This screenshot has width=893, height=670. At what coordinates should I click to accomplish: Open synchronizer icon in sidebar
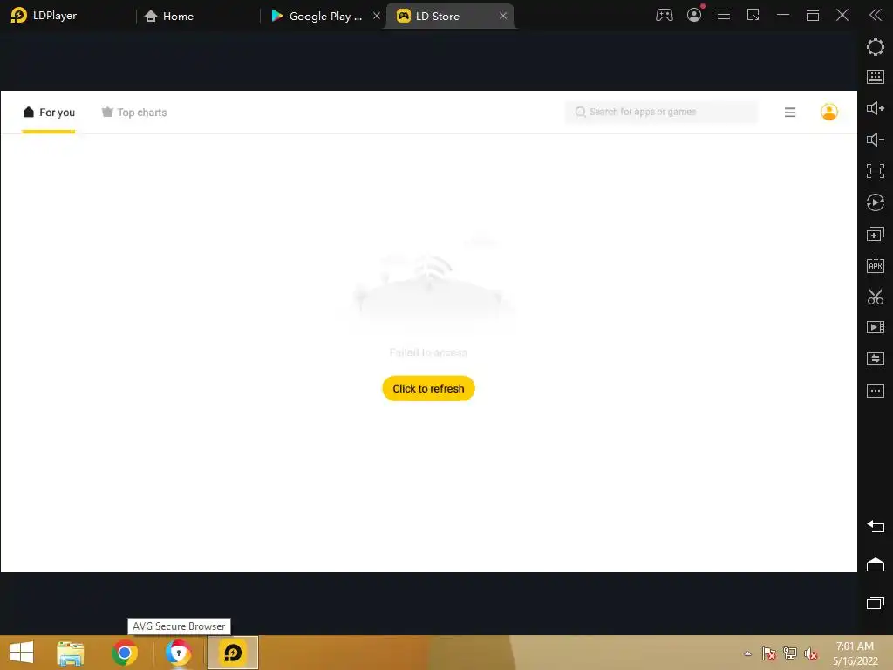(x=875, y=359)
